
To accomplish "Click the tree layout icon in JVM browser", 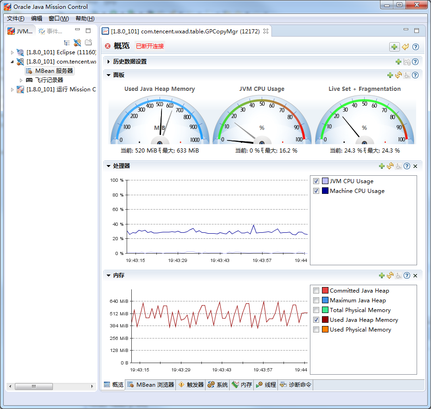I will [x=67, y=43].
